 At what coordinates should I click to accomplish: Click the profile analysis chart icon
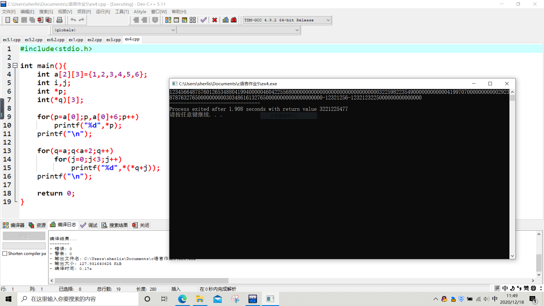(226, 20)
